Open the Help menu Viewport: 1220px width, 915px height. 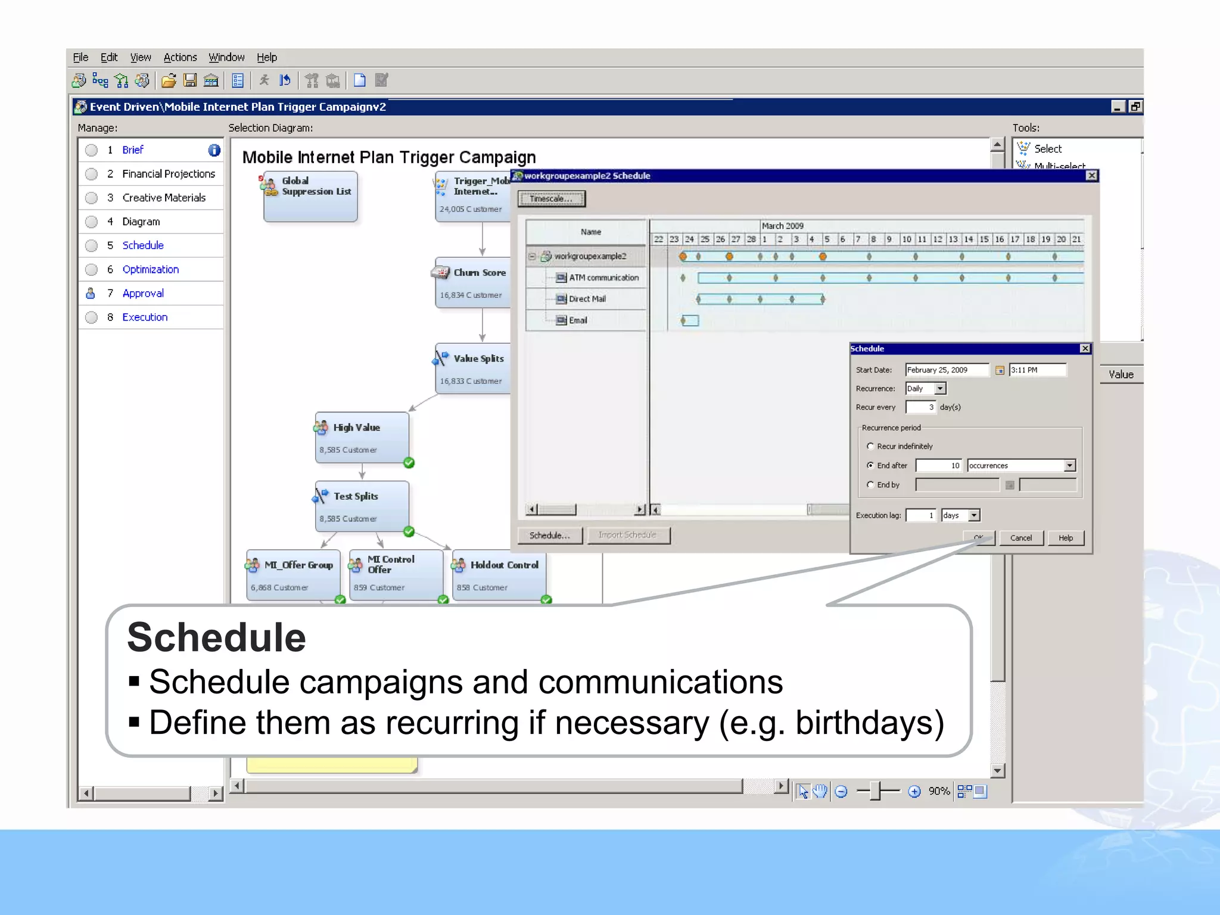267,57
